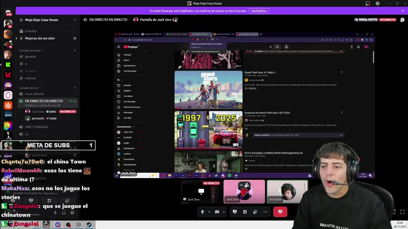Deafen with headphones icon in user panel
The height and width of the screenshot is (229, 408).
click(64, 213)
